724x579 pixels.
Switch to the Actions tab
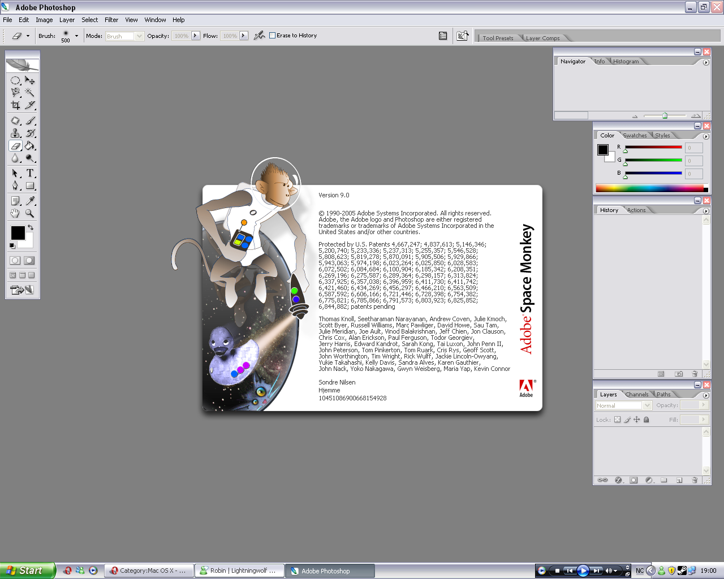coord(636,210)
